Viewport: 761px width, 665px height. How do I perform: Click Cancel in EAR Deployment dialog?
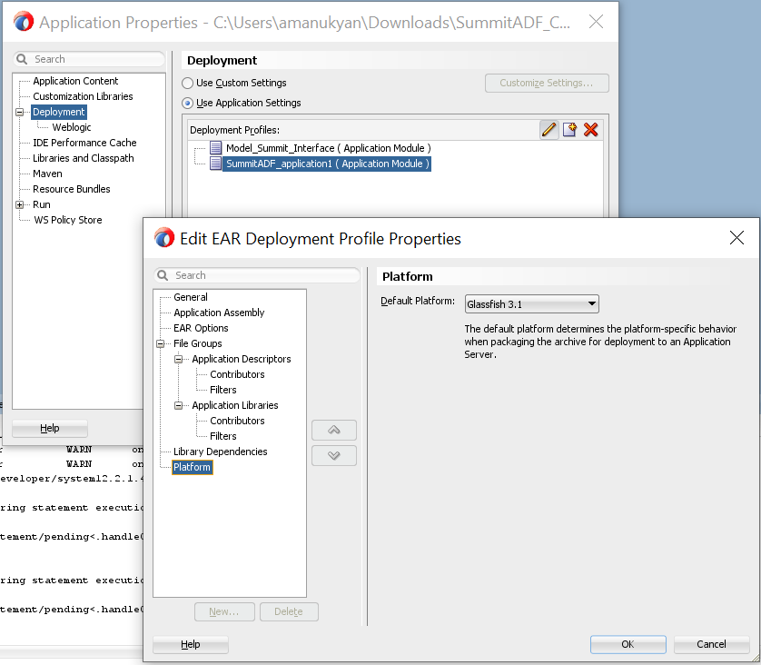click(x=711, y=644)
